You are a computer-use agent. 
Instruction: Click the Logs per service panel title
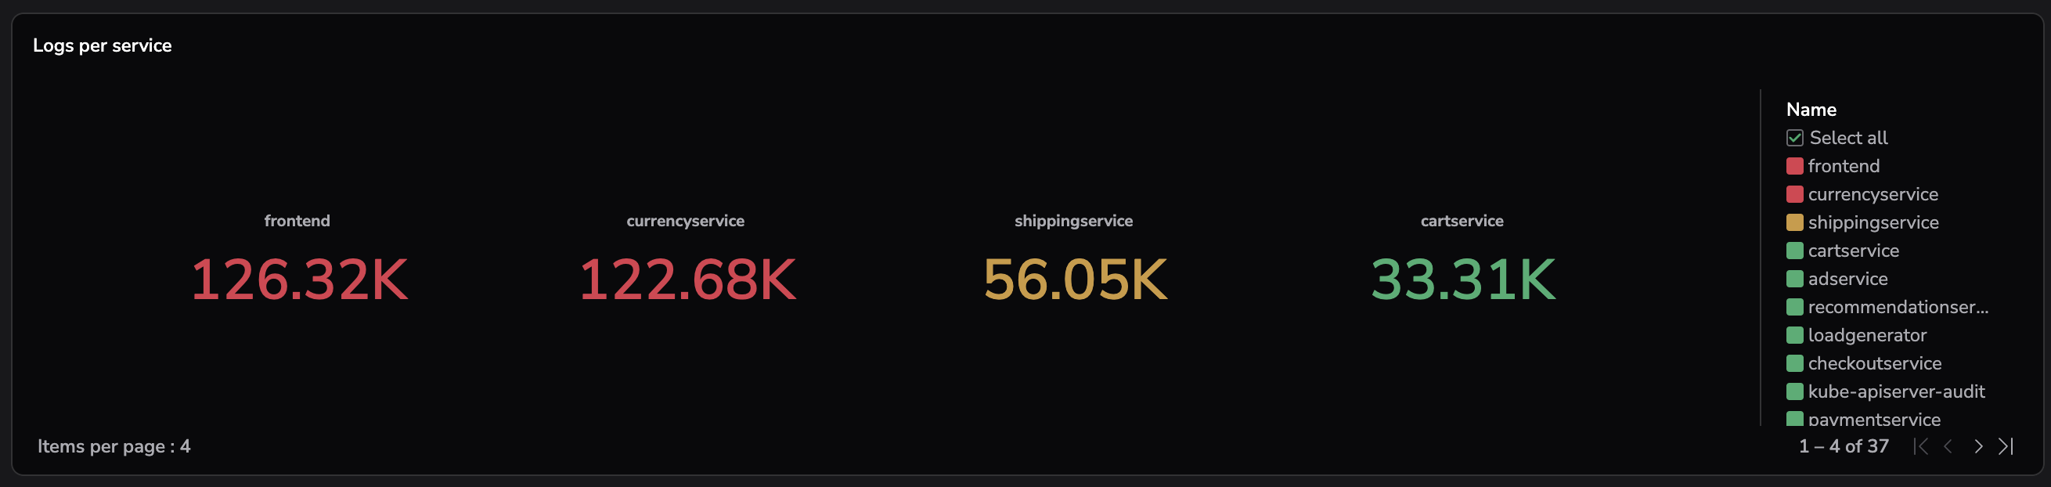102,45
